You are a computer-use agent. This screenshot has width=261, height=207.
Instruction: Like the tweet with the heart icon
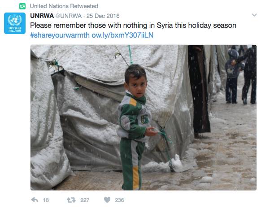[107, 200]
